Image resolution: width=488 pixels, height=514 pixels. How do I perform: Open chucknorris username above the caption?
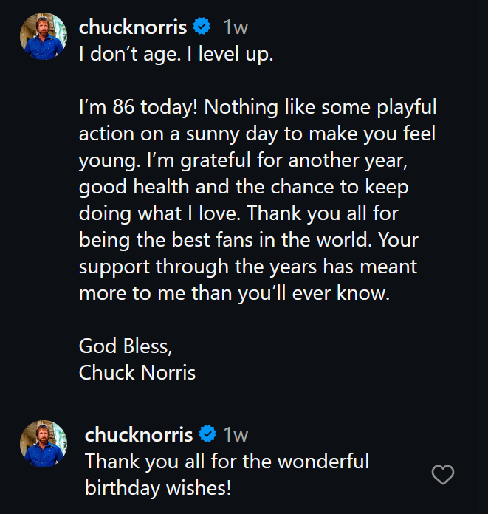(x=133, y=27)
